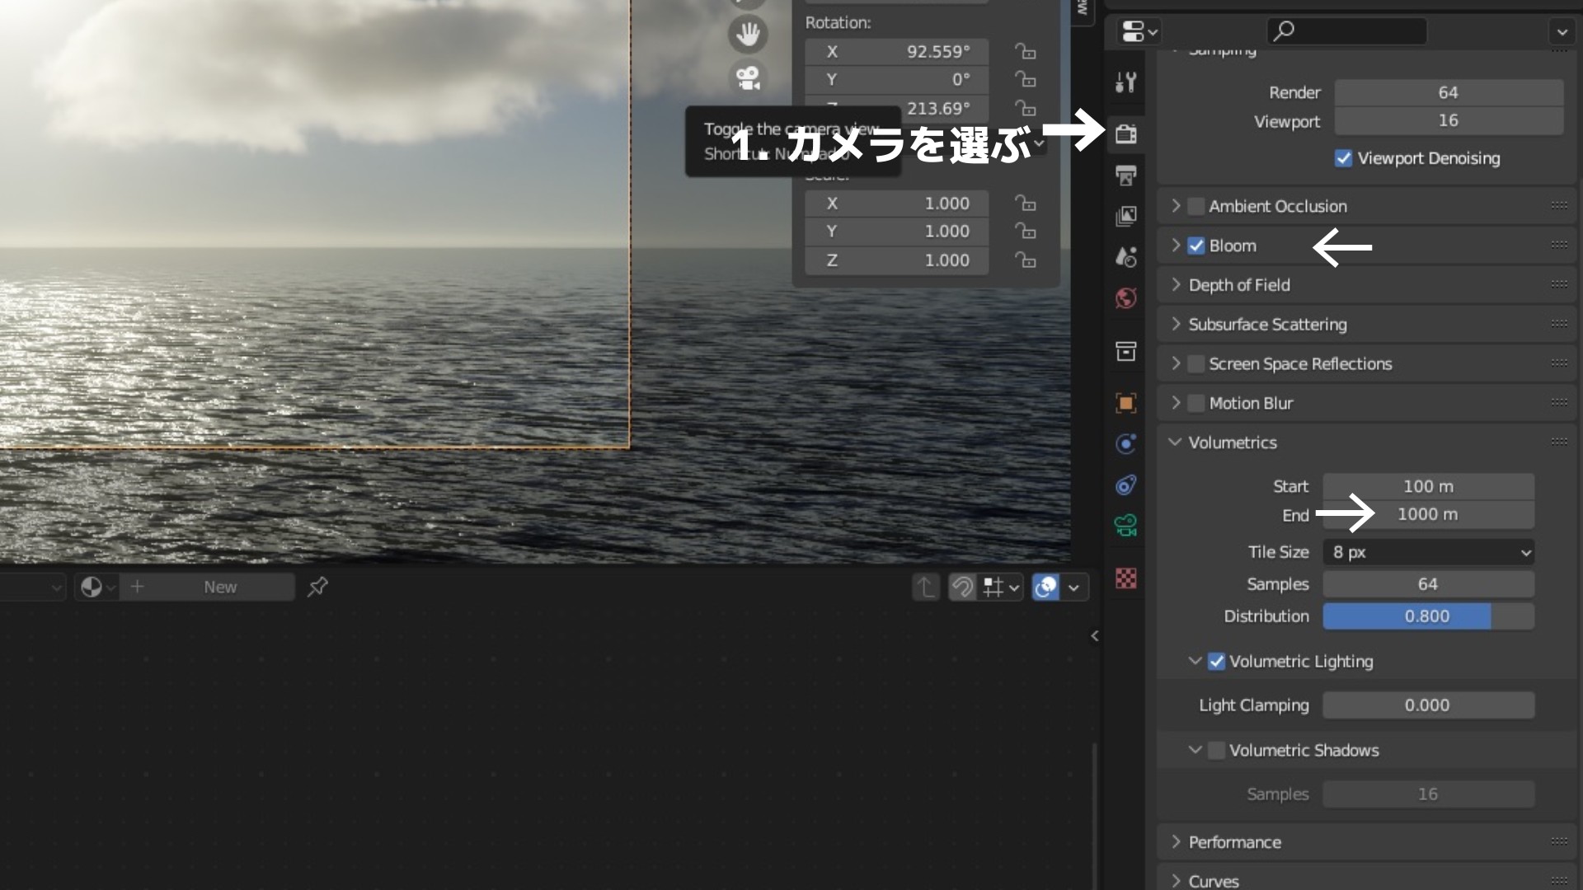The image size is (1583, 890).
Task: Toggle the camera view icon in viewport
Action: tap(747, 78)
